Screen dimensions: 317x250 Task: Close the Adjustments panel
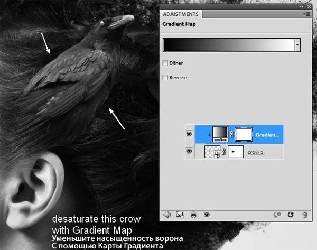point(309,7)
